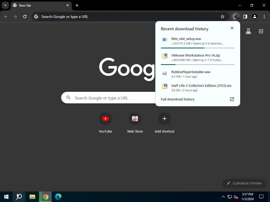The width and height of the screenshot is (270, 202).
Task: Click the fdm_x64_setup.exe download progress bar
Action: [x=198, y=48]
